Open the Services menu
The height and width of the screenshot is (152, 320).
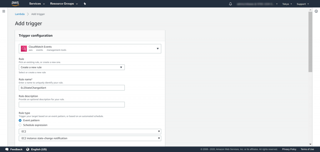coord(37,4)
